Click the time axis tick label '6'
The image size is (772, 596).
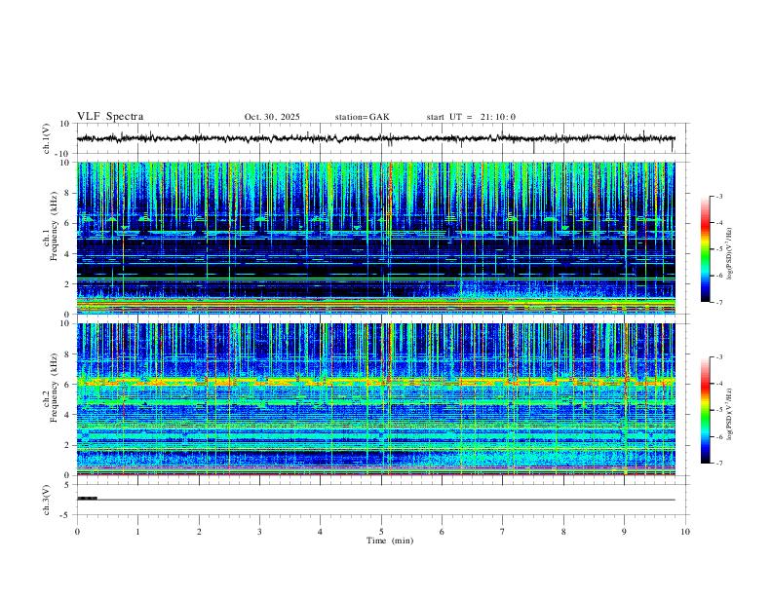(442, 532)
